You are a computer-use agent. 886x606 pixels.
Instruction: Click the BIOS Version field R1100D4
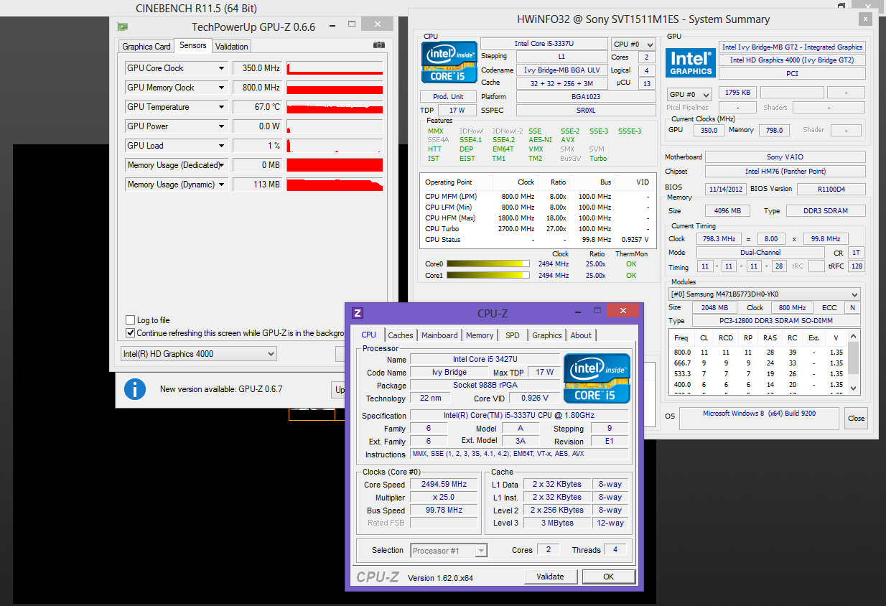(x=832, y=190)
